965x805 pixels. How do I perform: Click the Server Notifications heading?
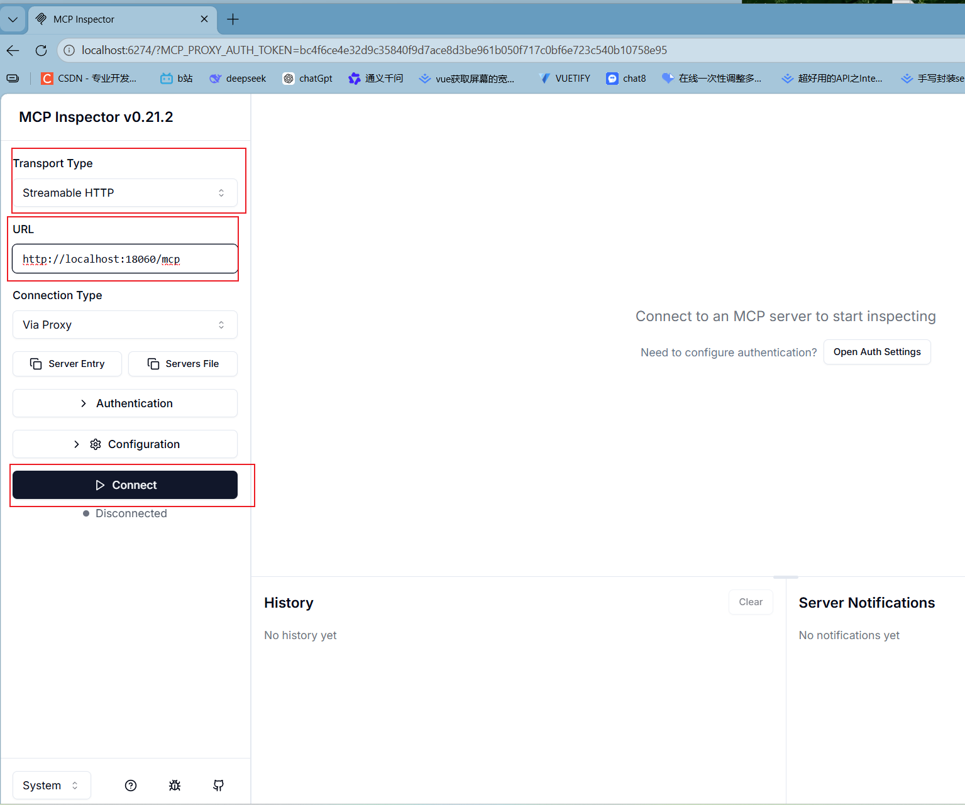[867, 603]
